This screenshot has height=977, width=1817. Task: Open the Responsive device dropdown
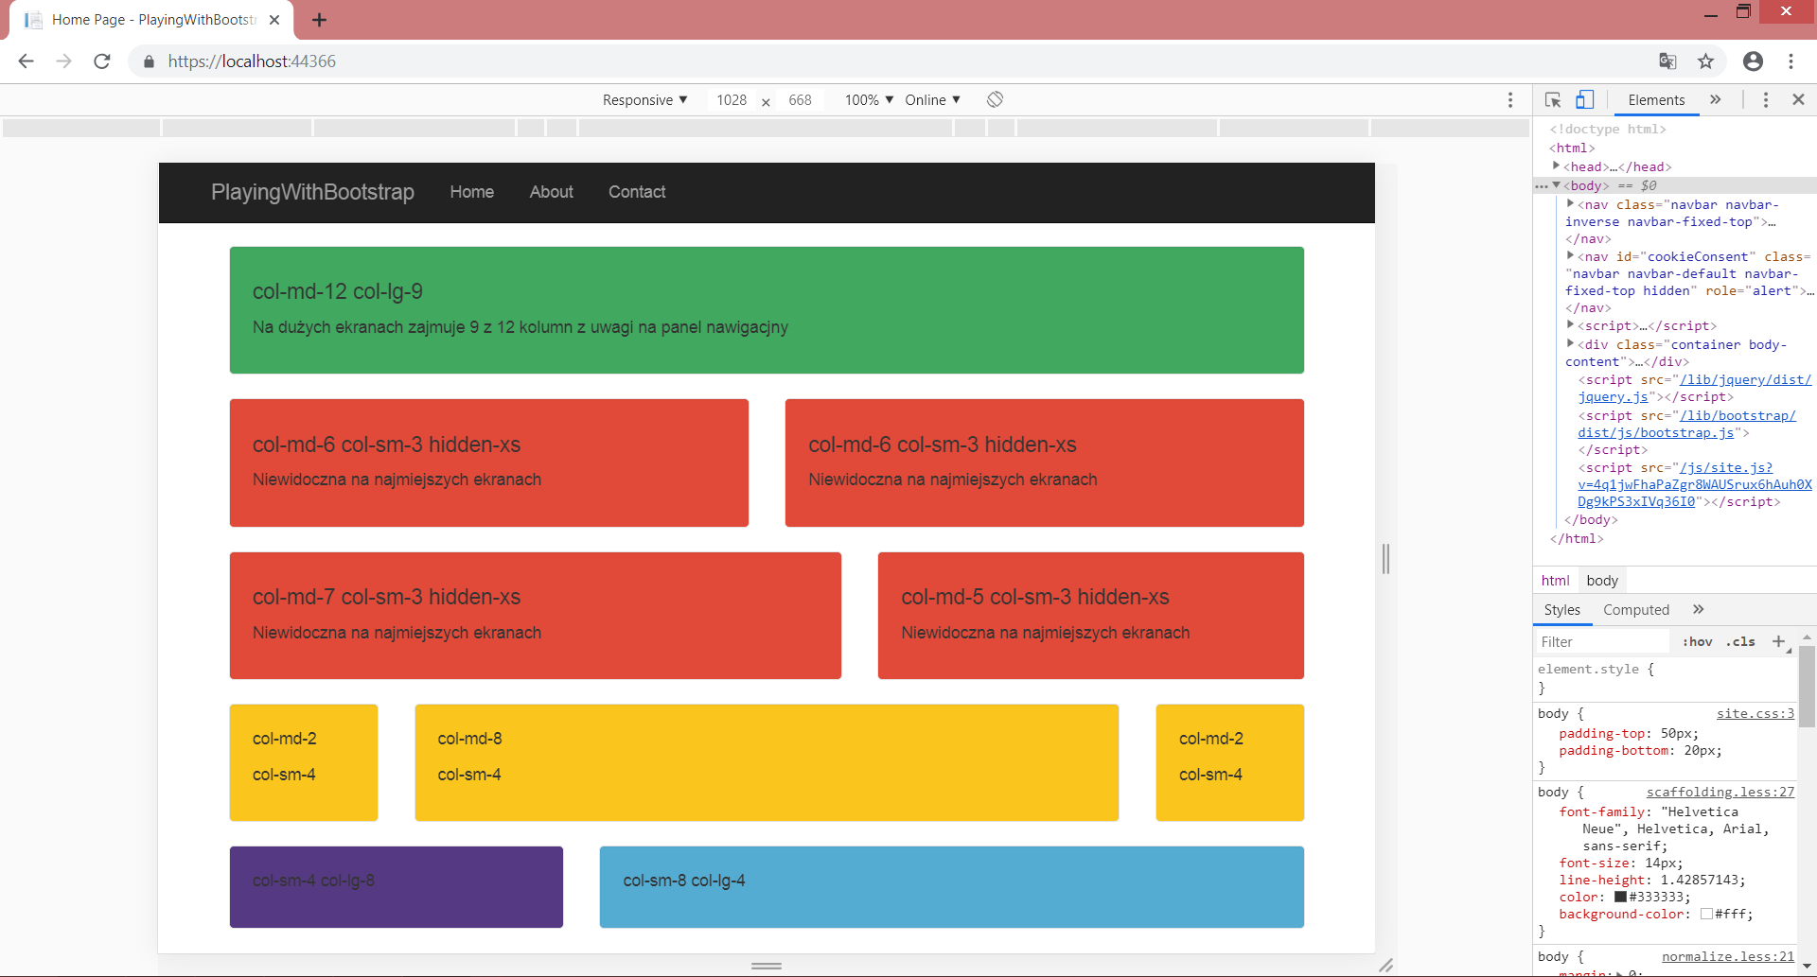point(645,100)
